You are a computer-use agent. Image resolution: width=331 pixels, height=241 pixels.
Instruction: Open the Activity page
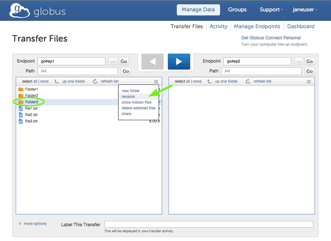(219, 26)
